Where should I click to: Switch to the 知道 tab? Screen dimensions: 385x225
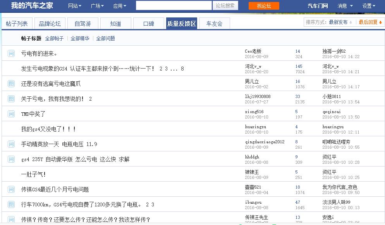click(x=116, y=24)
